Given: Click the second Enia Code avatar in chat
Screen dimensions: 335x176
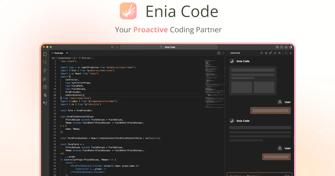Looking at the screenshot, I should pyautogui.click(x=232, y=121).
